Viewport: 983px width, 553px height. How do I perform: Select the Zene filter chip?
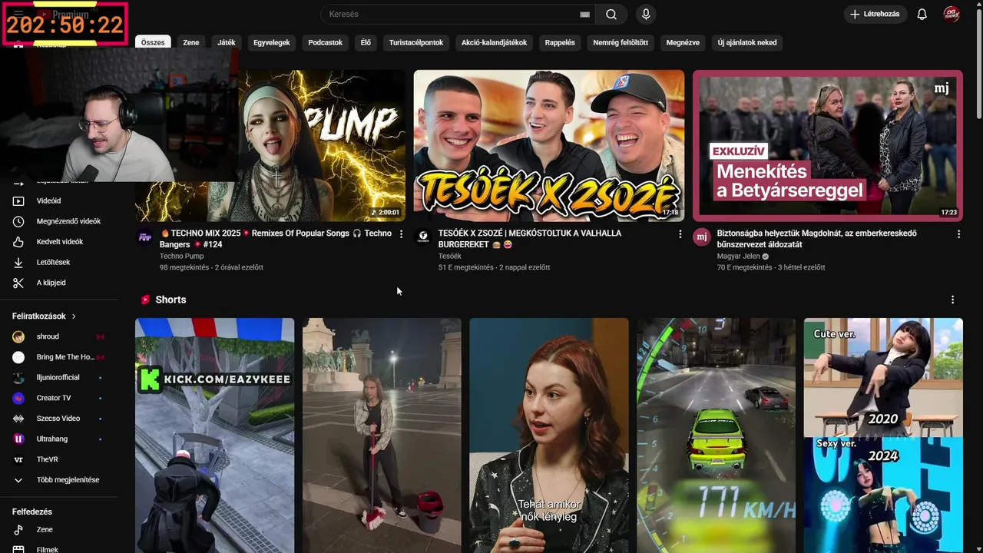(x=191, y=43)
